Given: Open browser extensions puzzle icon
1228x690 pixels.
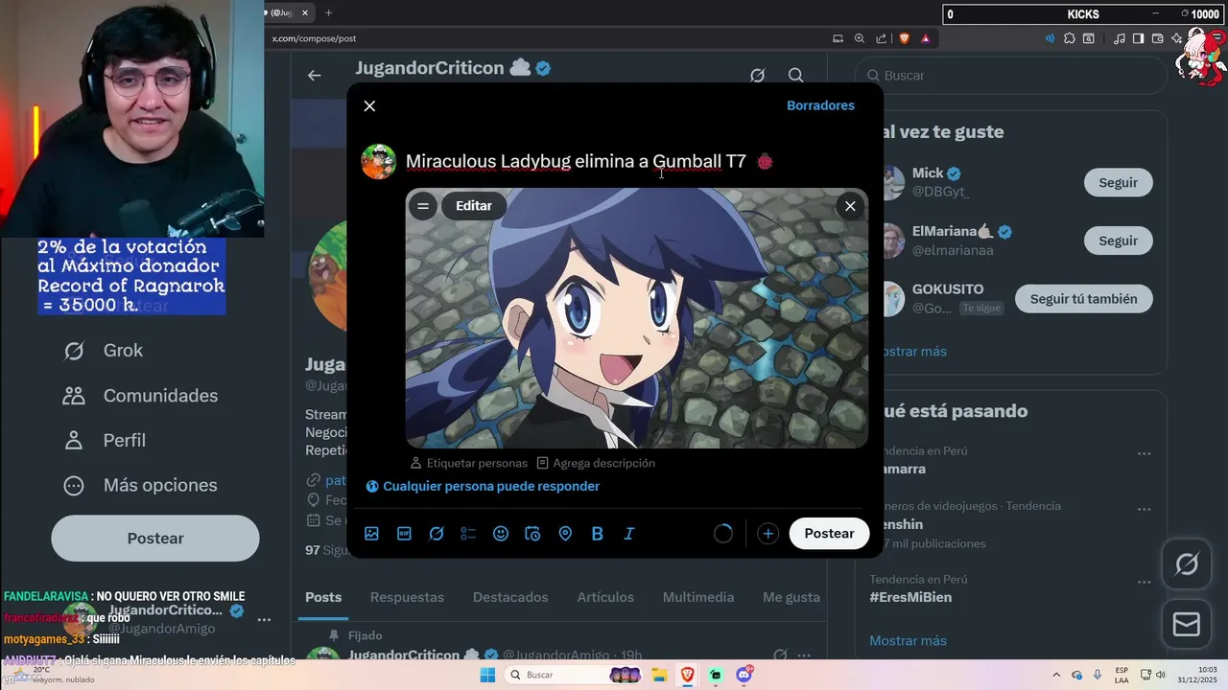Looking at the screenshot, I should click(x=1070, y=38).
